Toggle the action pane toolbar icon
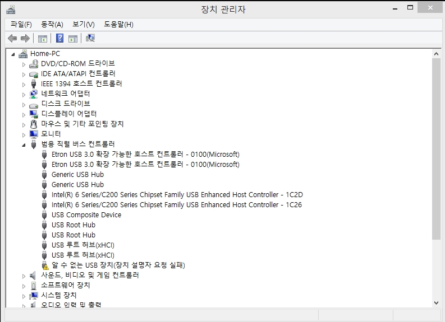This screenshot has height=322, width=445. tap(73, 39)
